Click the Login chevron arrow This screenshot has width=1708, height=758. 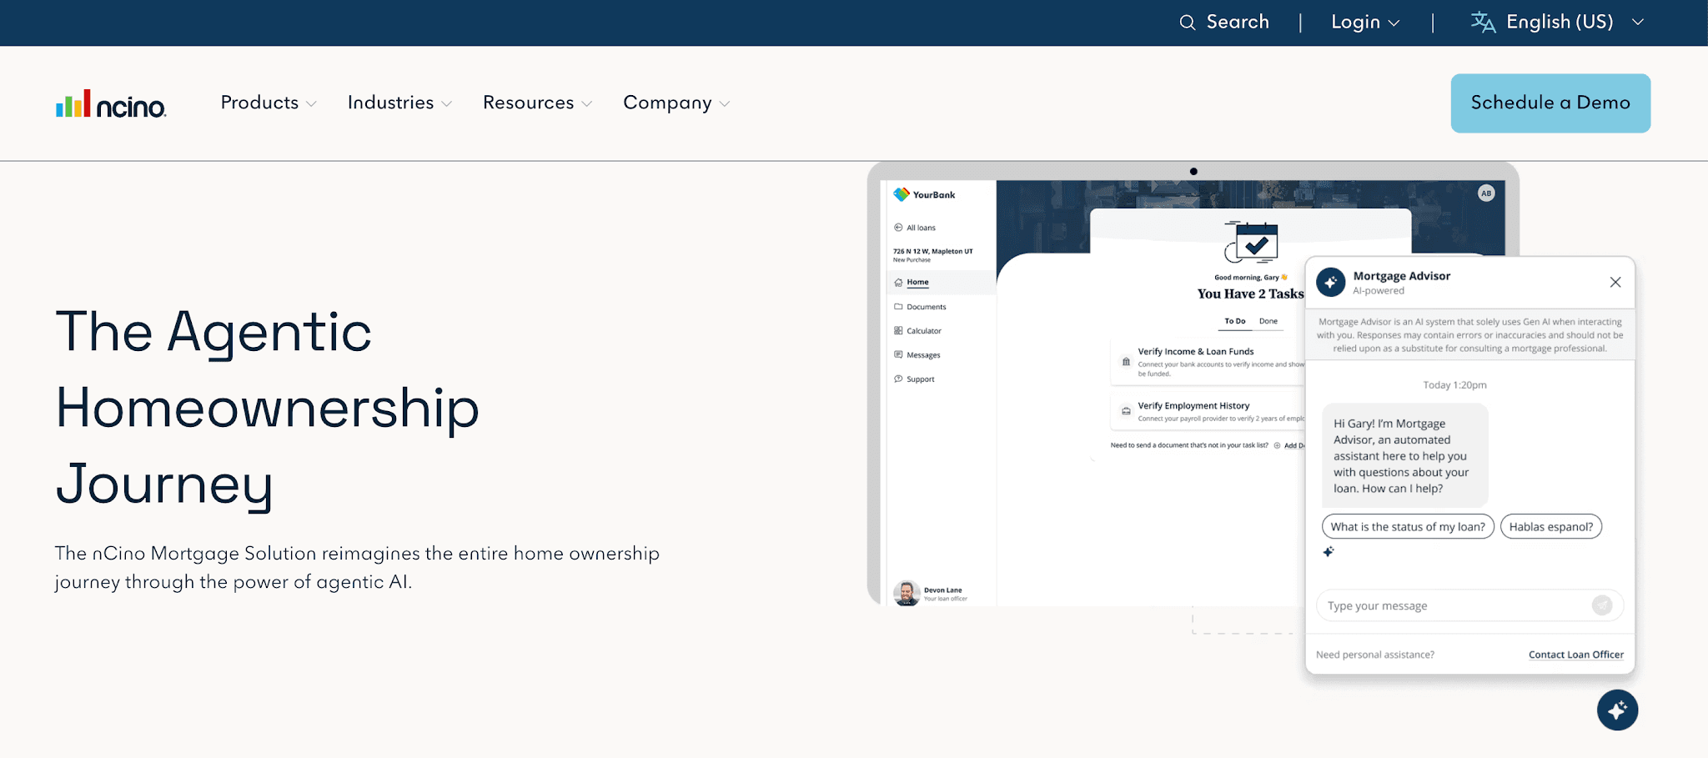pos(1394,23)
